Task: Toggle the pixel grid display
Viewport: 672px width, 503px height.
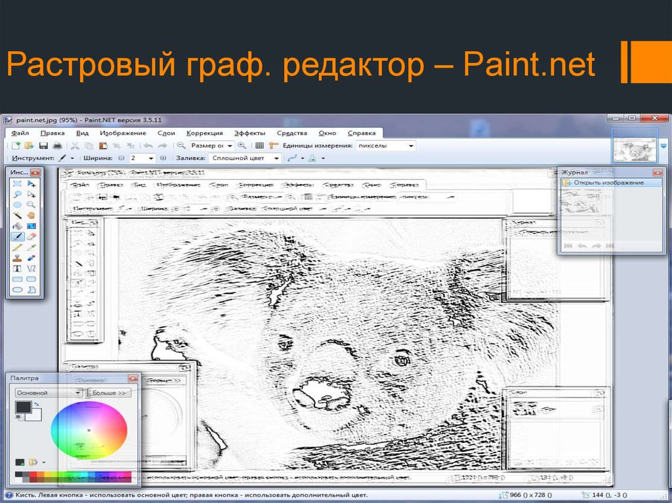Action: point(259,146)
